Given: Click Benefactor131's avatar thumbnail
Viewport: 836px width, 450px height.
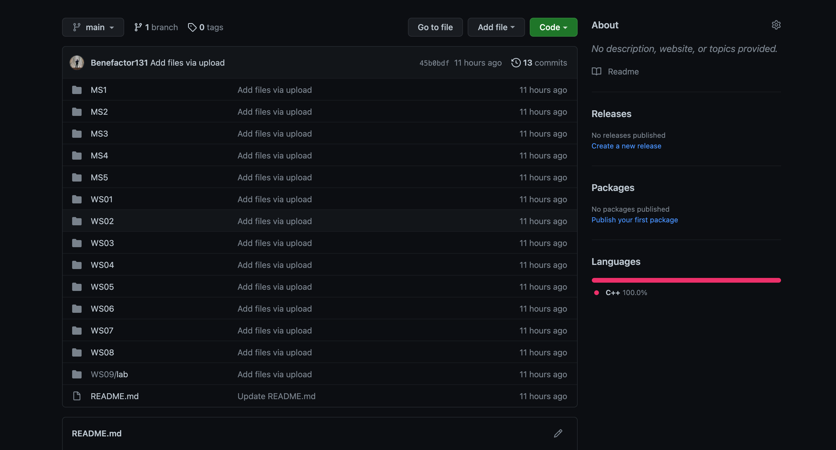Looking at the screenshot, I should click(x=77, y=63).
